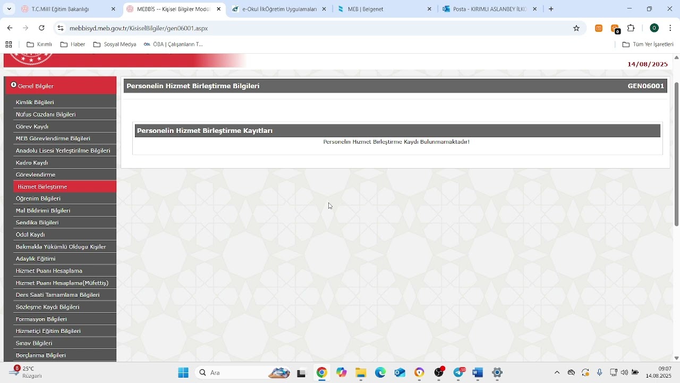Bookmark this page with the star icon
The width and height of the screenshot is (680, 383).
[576, 28]
